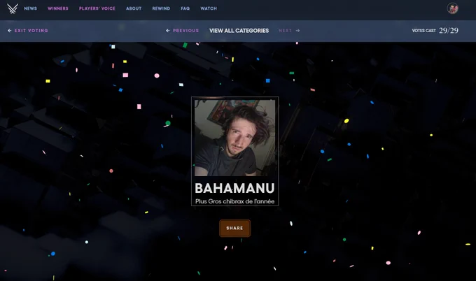Viewport: 476px width, 281px height.
Task: Click the Votes Cast 29/29 counter
Action: [x=435, y=30]
